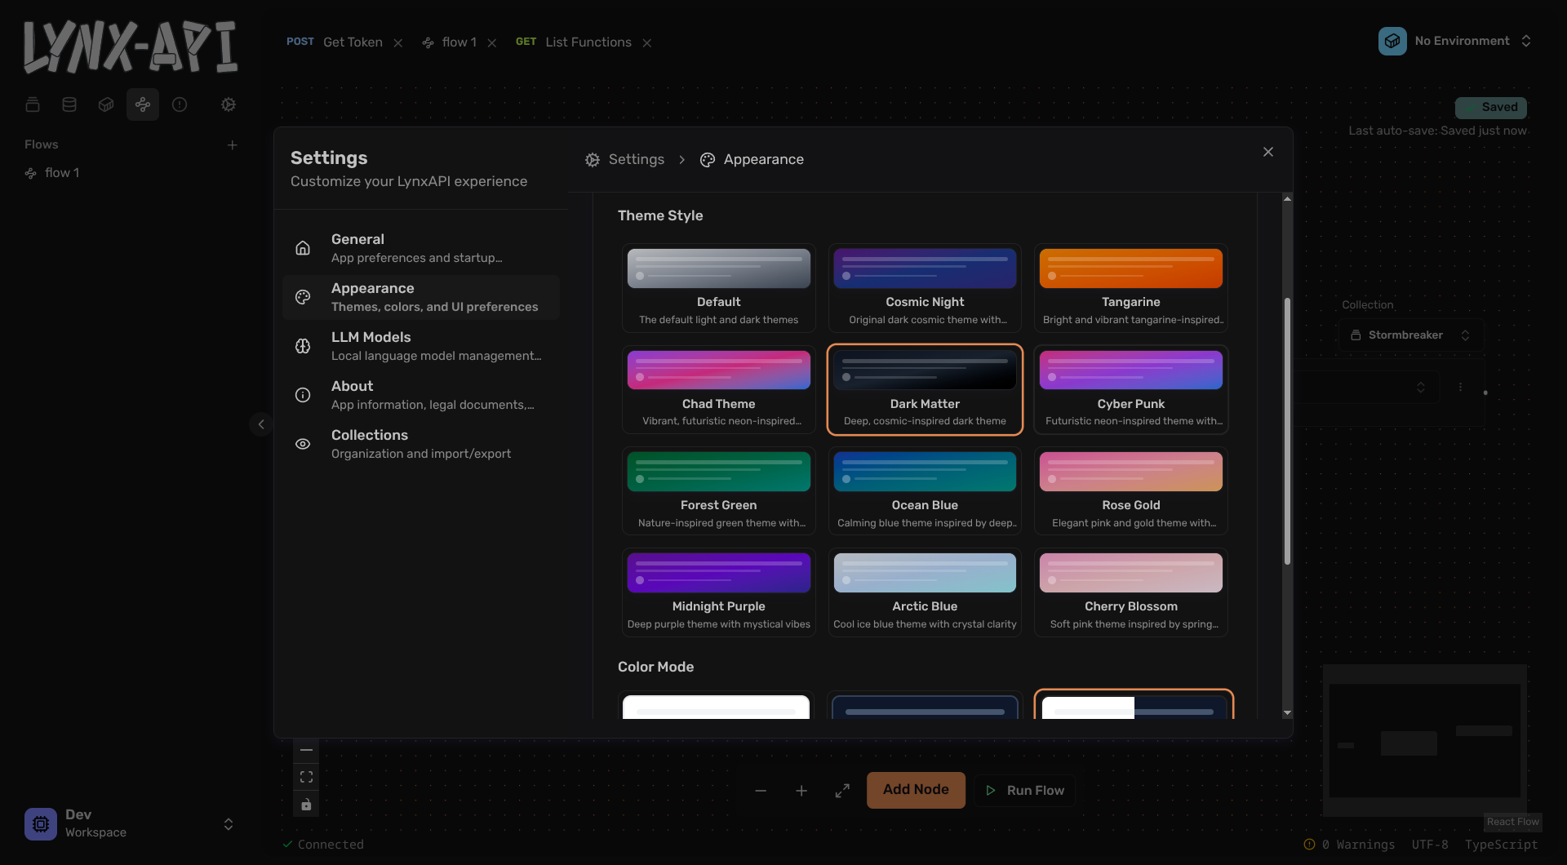1567x865 pixels.
Task: Click the Run Flow button
Action: click(x=1025, y=790)
